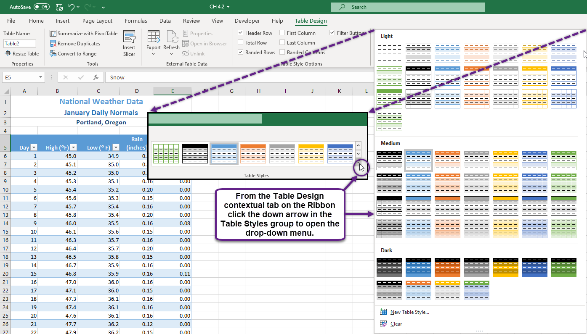Switch to the Home tab
587x334 pixels.
coord(36,21)
